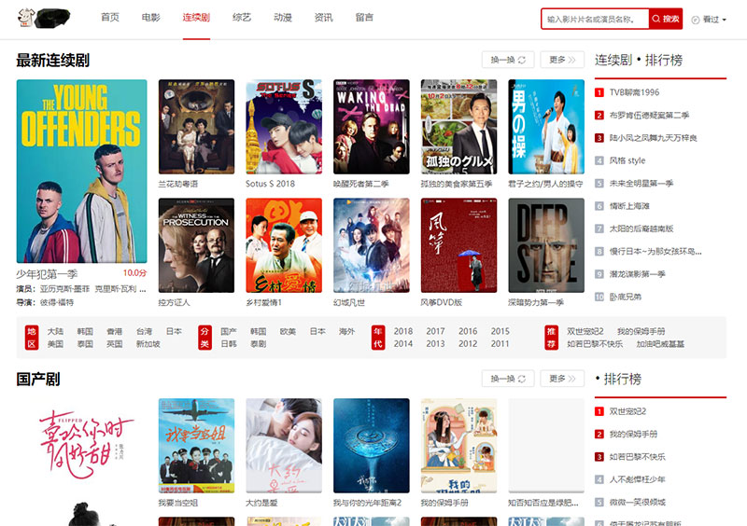747x526 pixels.
Task: Type in the movie or actor search box
Action: pyautogui.click(x=596, y=19)
